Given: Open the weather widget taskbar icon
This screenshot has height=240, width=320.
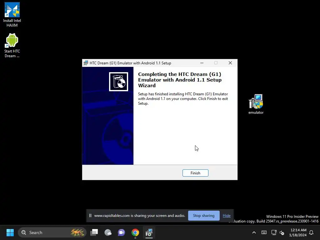Looking at the screenshot, I should pyautogui.click(x=108, y=232).
